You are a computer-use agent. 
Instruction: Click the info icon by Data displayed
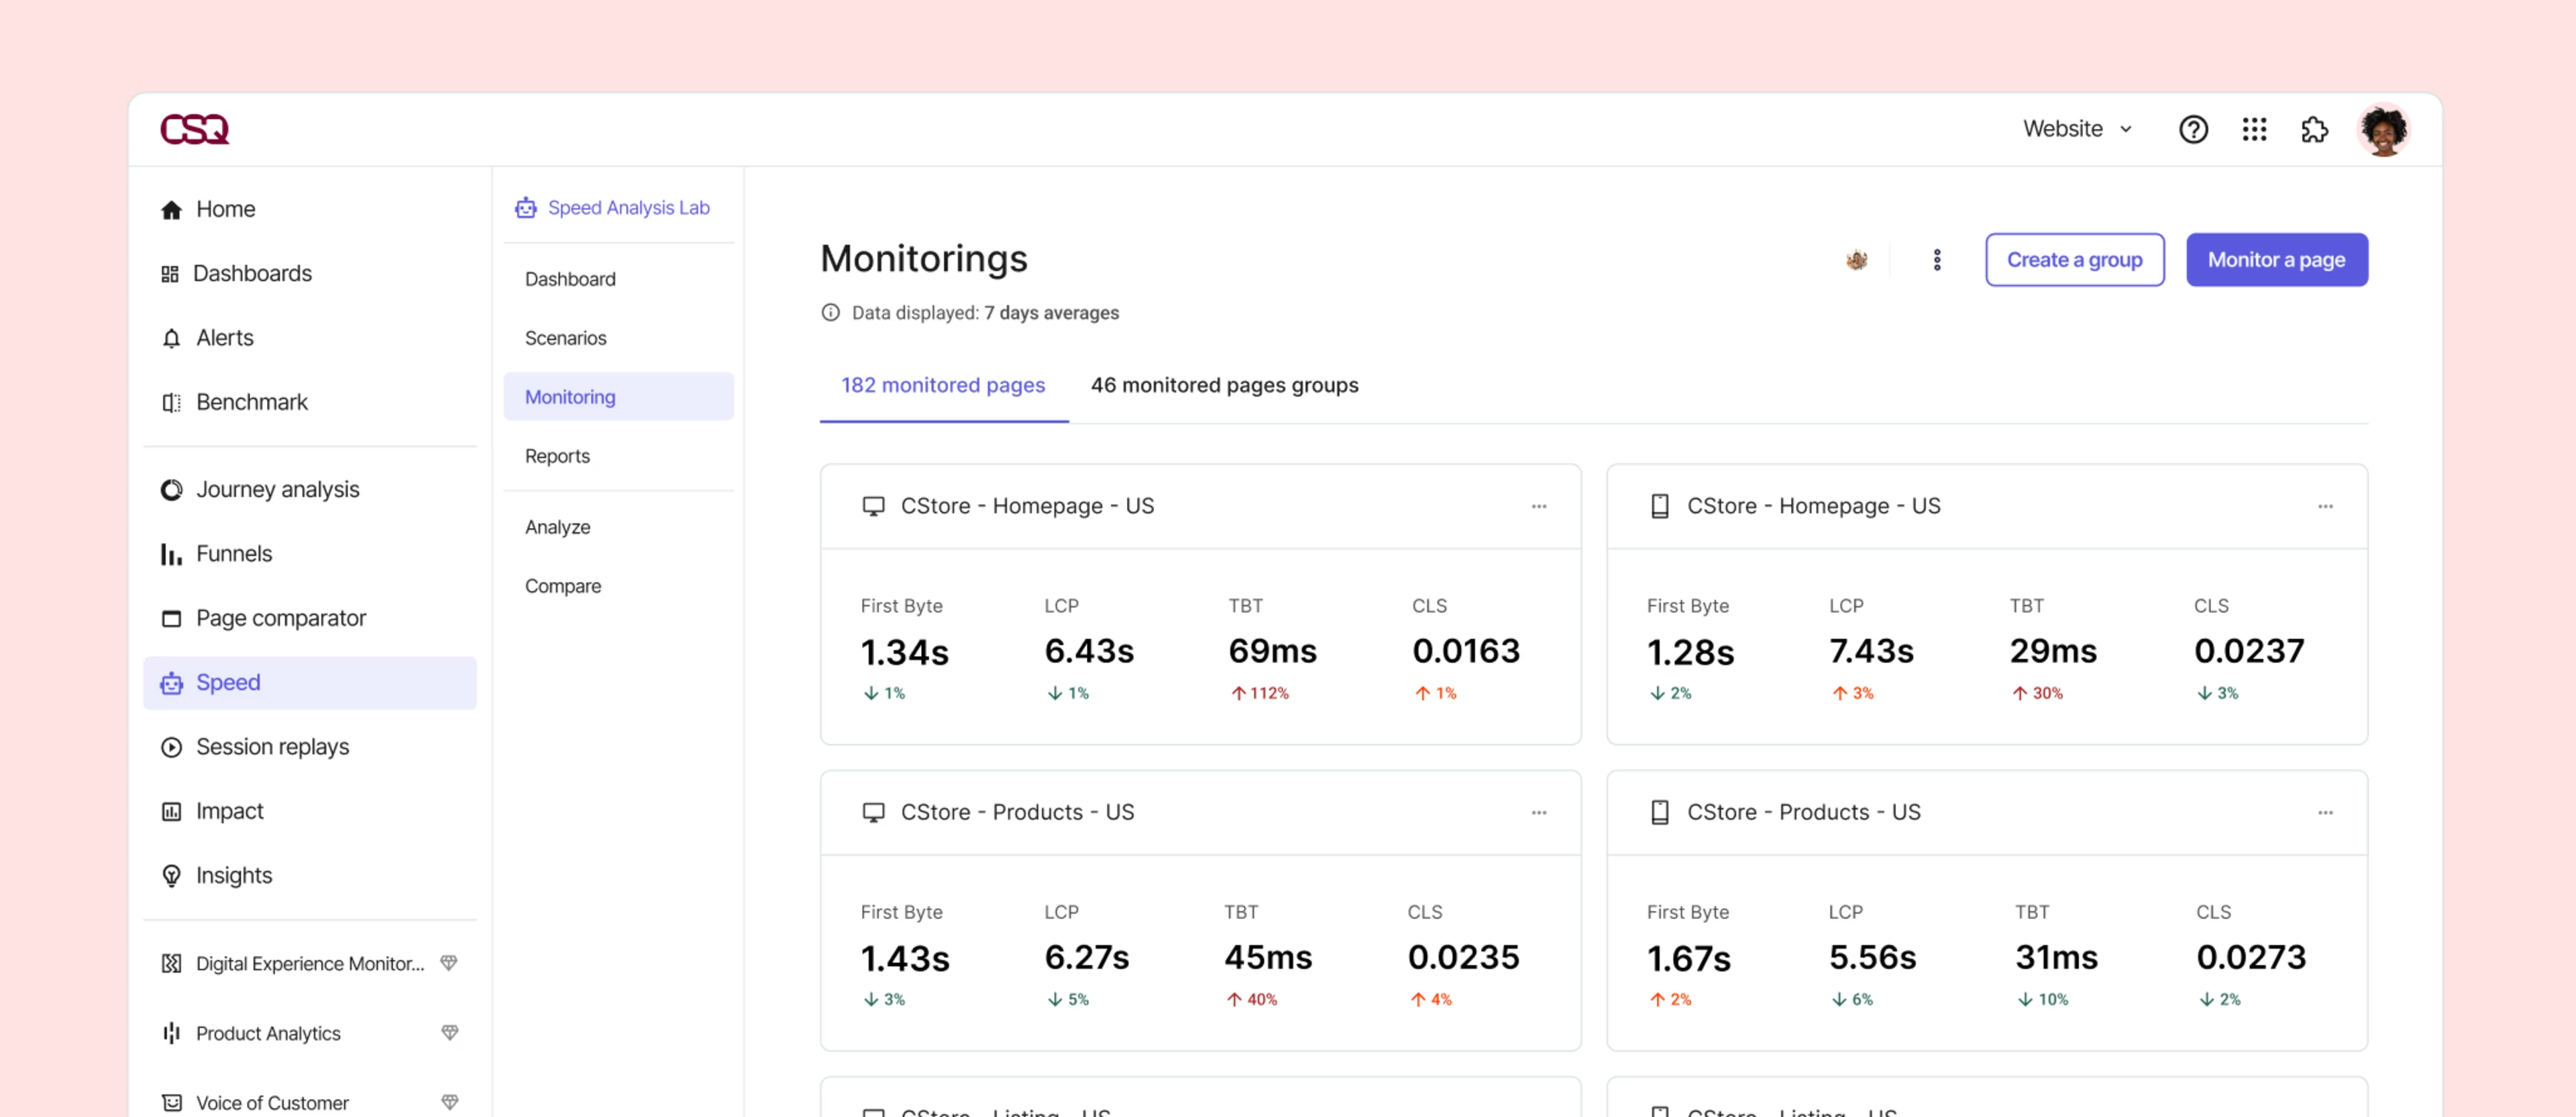click(830, 312)
